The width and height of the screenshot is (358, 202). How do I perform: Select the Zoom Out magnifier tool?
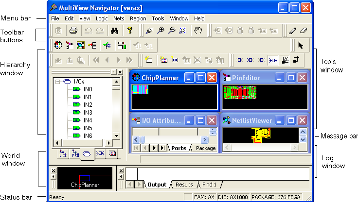tap(172, 30)
